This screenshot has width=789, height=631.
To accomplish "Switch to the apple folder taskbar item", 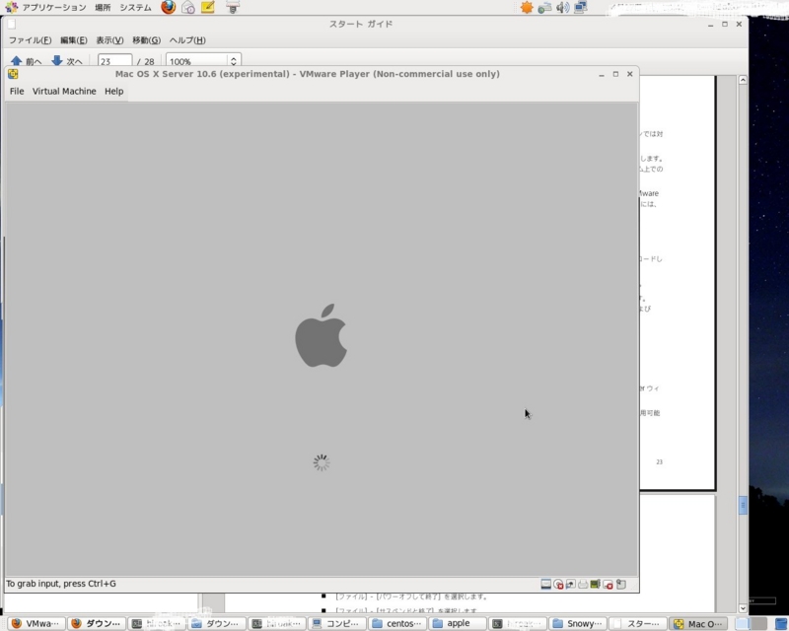I will coord(458,623).
